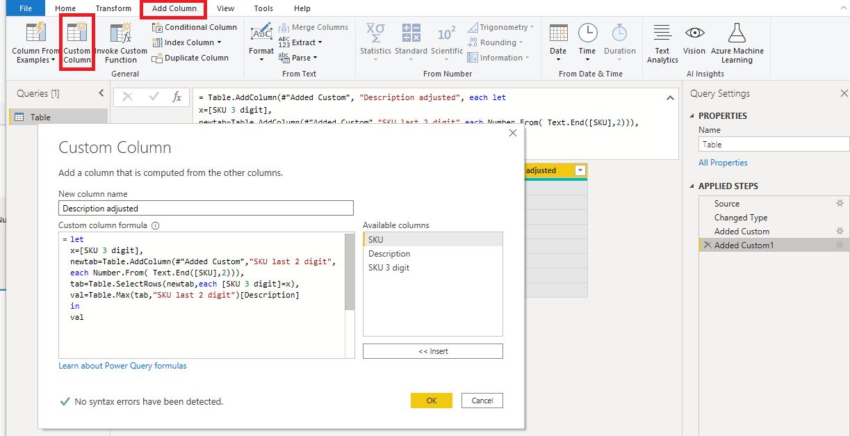Image resolution: width=850 pixels, height=436 pixels.
Task: Open the Format text menu
Action: point(261,42)
